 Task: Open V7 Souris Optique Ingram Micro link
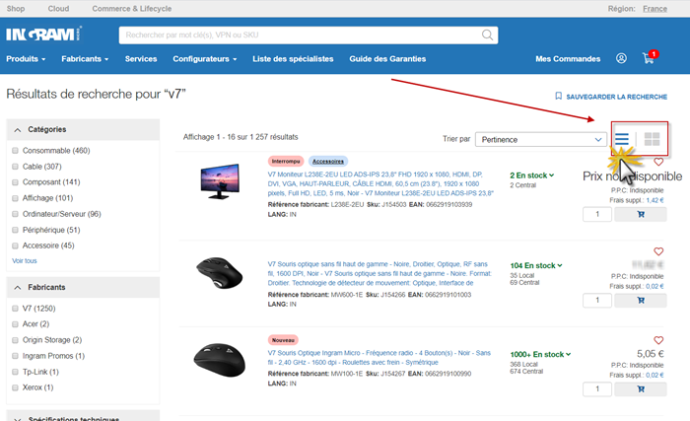coord(379,358)
